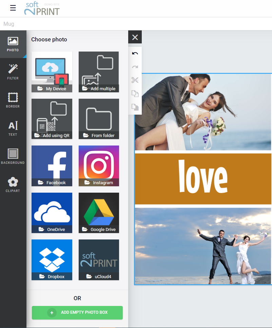
Task: Select the love text banner
Action: tap(203, 179)
